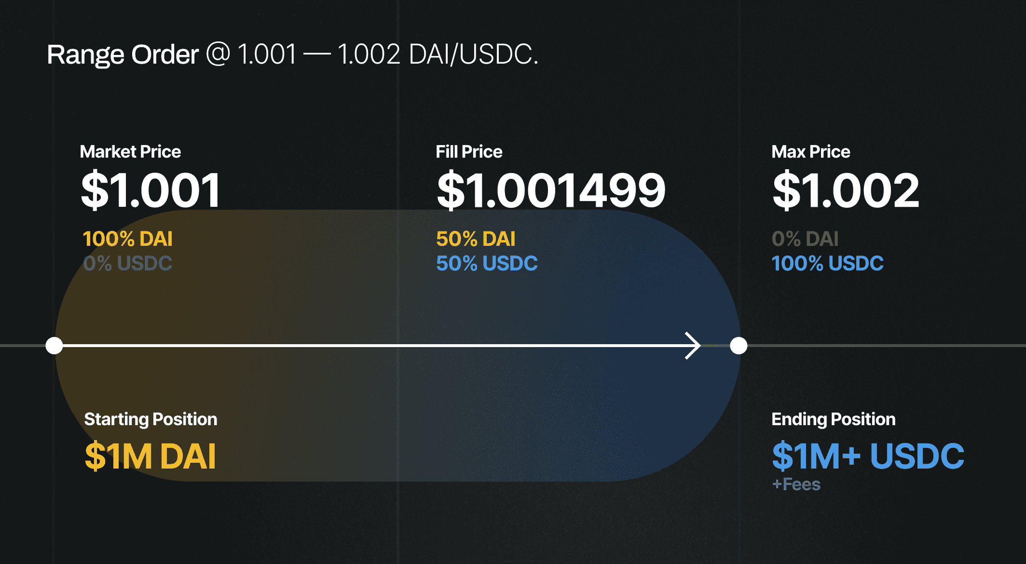1026x564 pixels.
Task: Click the 50% USDC text
Action: tap(487, 263)
